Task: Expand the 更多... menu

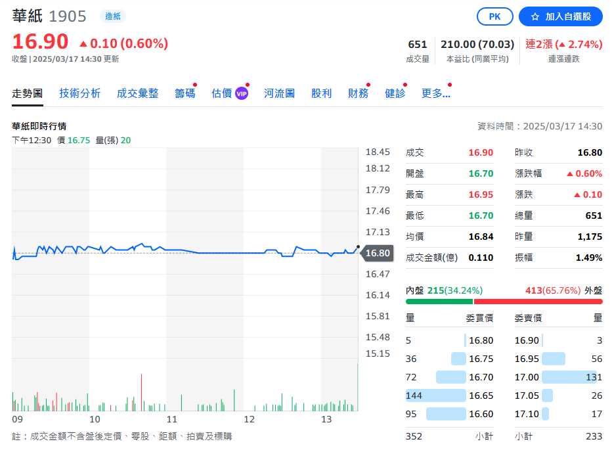Action: [435, 93]
